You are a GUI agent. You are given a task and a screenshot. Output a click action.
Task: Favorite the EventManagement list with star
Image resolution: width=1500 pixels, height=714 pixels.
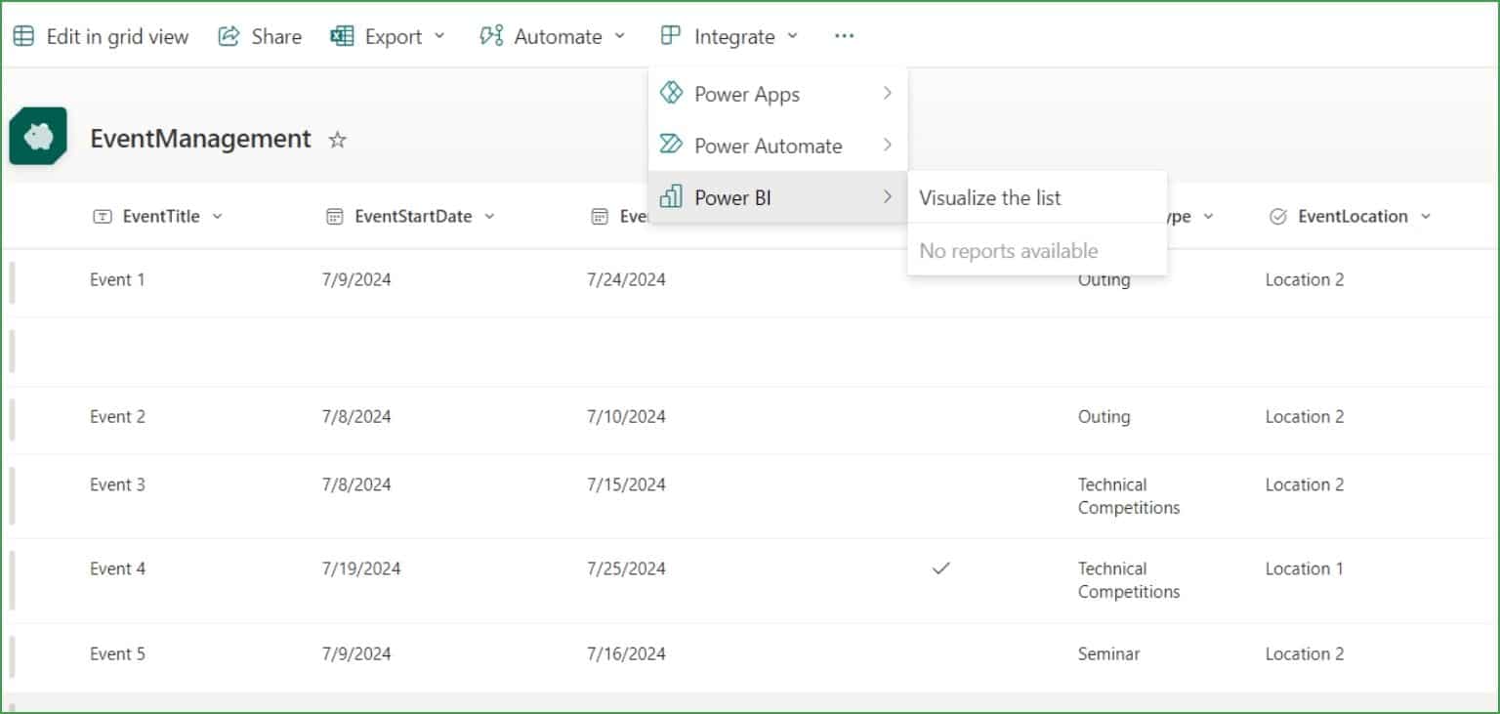(338, 140)
